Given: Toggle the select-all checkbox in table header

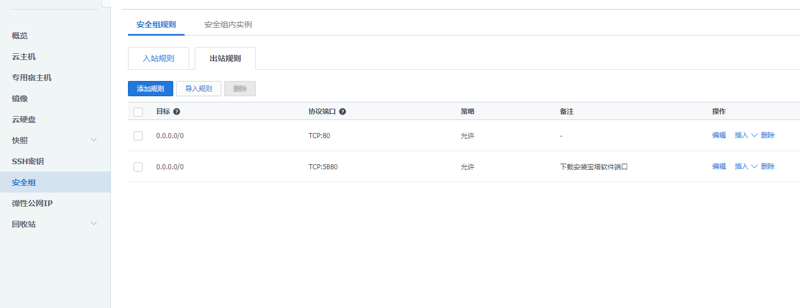Looking at the screenshot, I should point(138,112).
